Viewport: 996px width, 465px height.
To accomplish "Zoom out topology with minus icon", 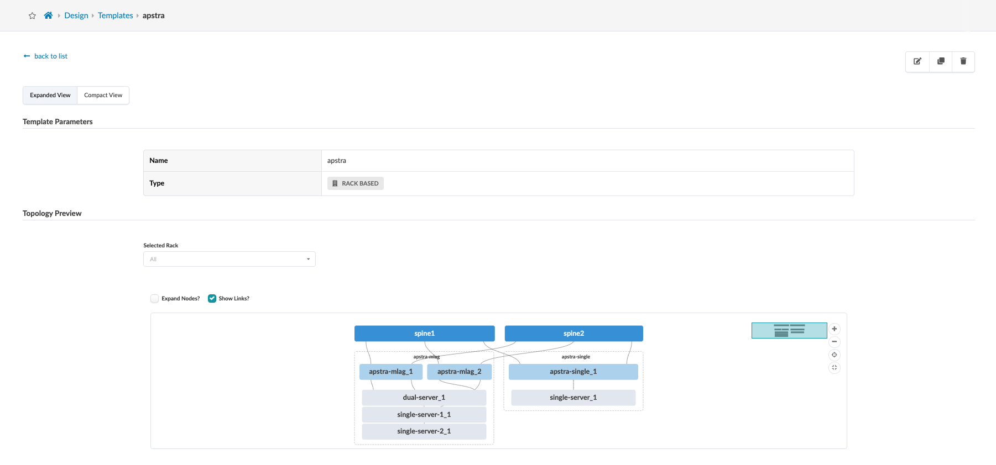I will [835, 341].
